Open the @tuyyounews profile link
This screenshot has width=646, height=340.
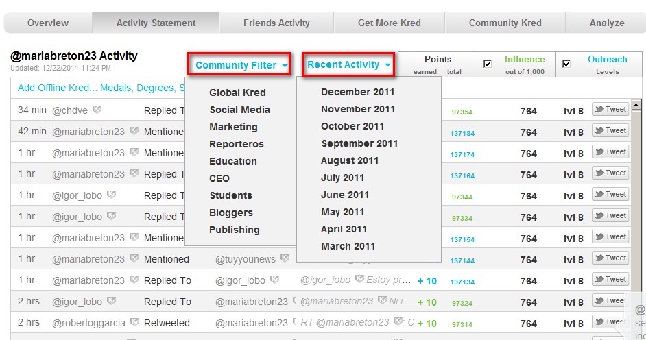245,259
